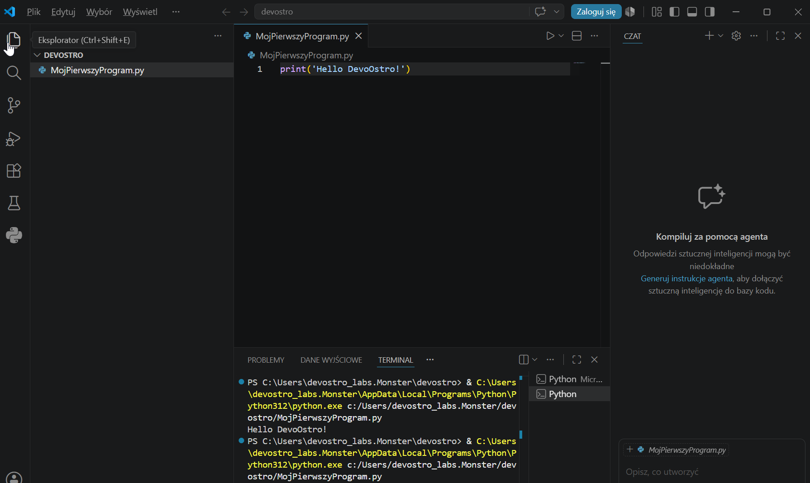Maximize the chat panel
The height and width of the screenshot is (483, 810).
[x=780, y=36]
